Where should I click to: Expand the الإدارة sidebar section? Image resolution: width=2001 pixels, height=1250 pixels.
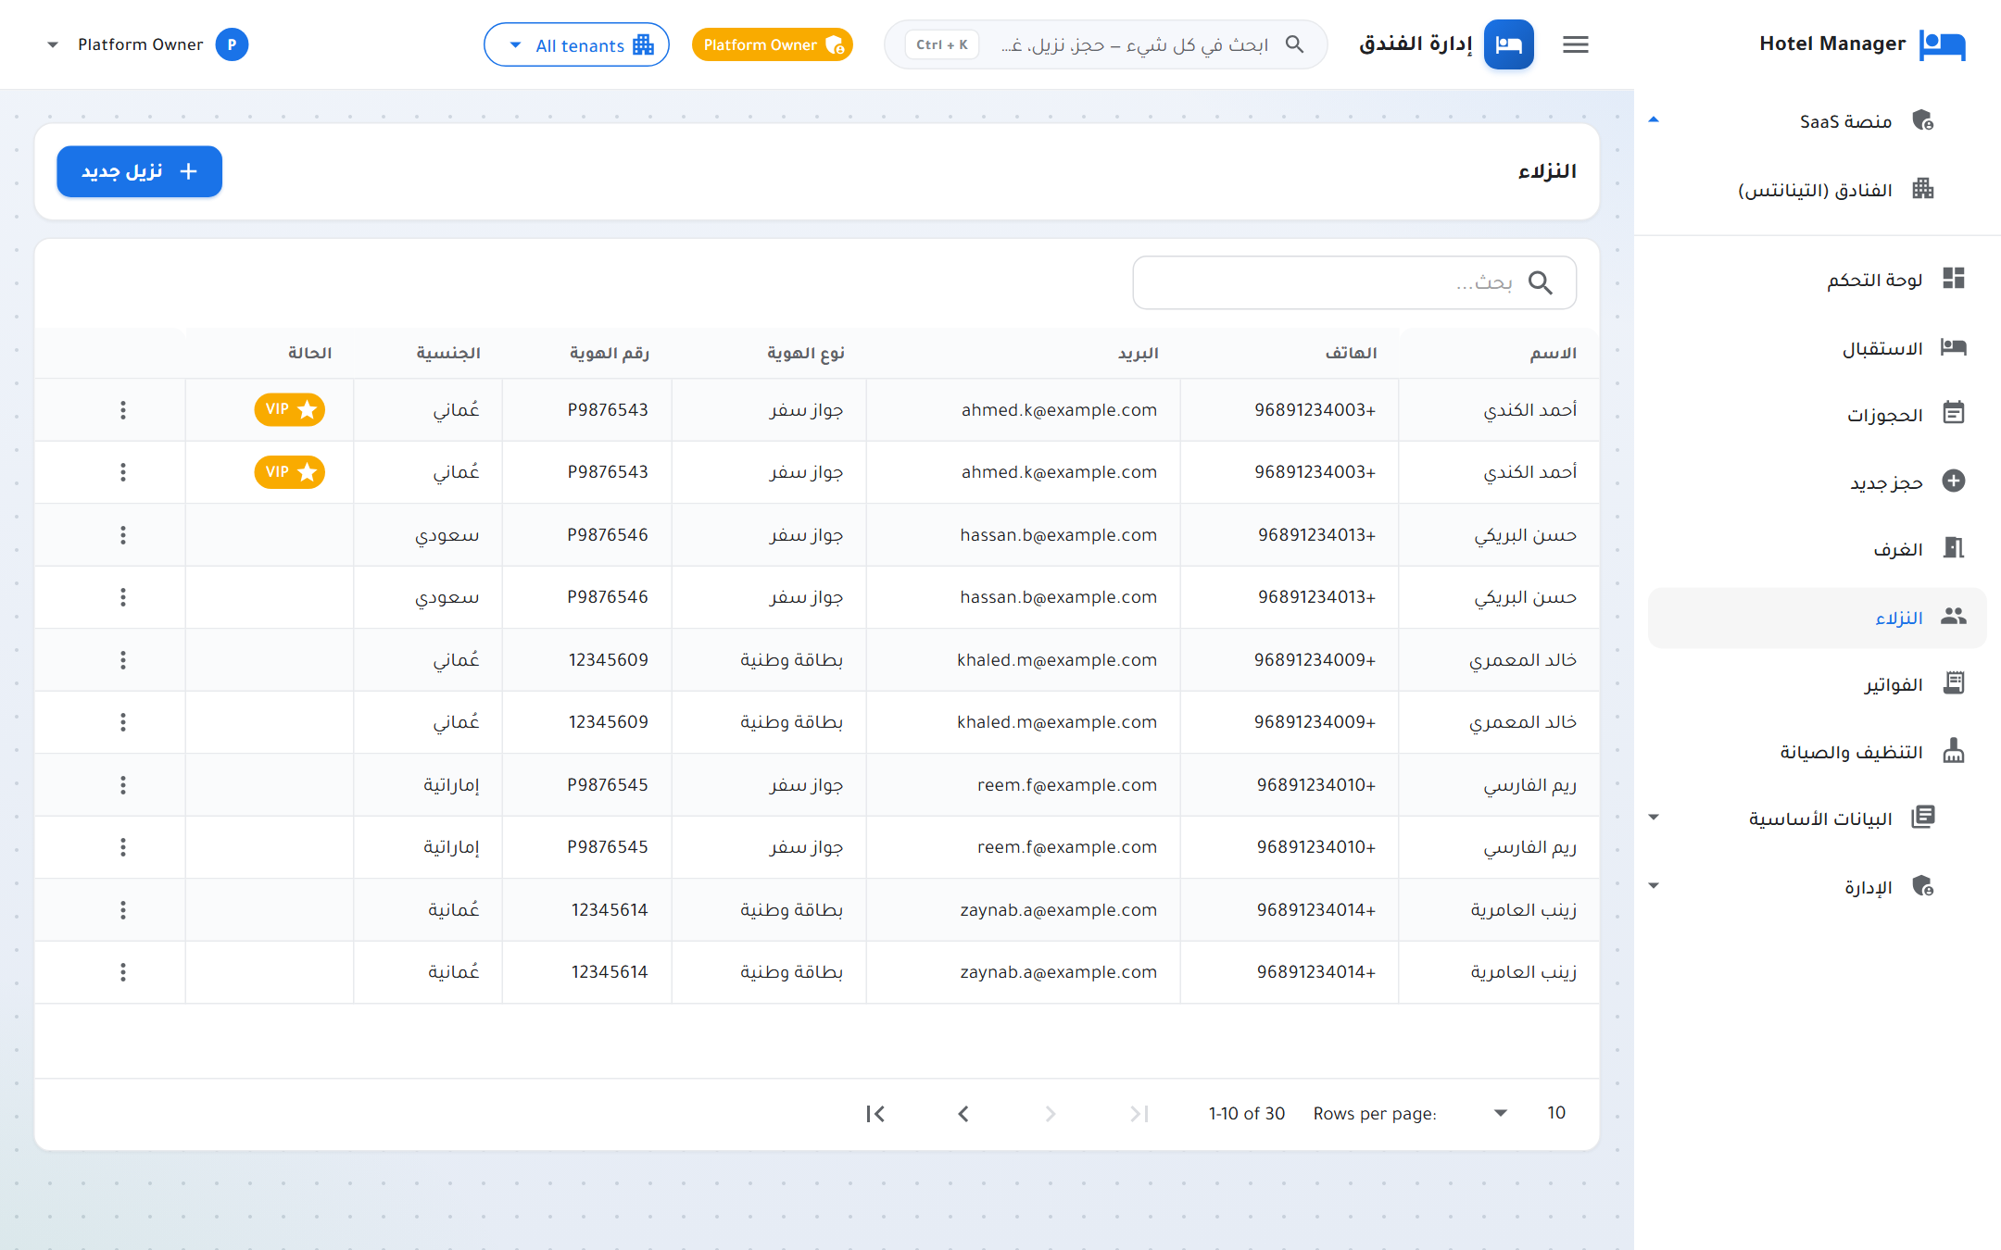click(1654, 885)
